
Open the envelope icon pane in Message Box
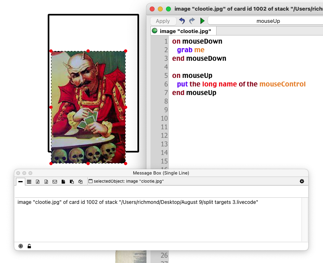coord(55,181)
